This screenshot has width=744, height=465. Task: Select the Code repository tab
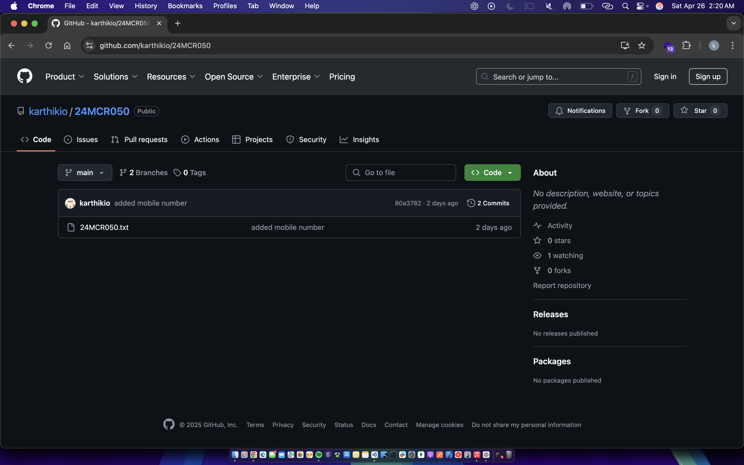click(36, 139)
